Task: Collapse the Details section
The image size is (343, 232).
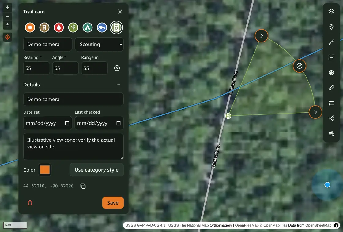Action: (119, 85)
